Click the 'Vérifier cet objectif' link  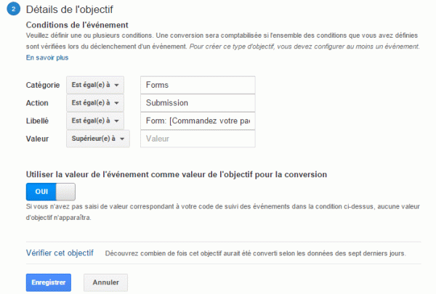(60, 253)
